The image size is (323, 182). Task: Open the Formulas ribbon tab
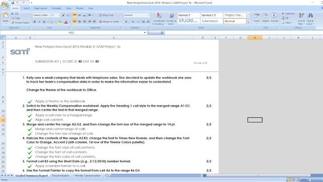[x=57, y=8]
